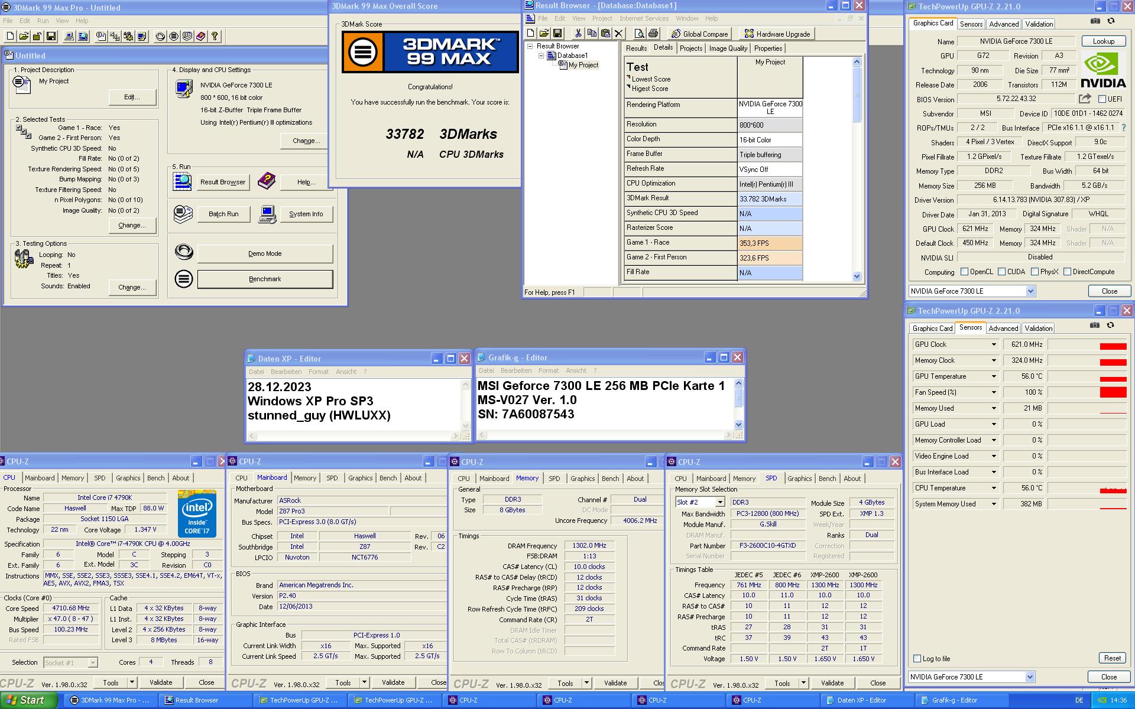The height and width of the screenshot is (709, 1135).
Task: Click the purple help book toolbar icon
Action: (201, 37)
